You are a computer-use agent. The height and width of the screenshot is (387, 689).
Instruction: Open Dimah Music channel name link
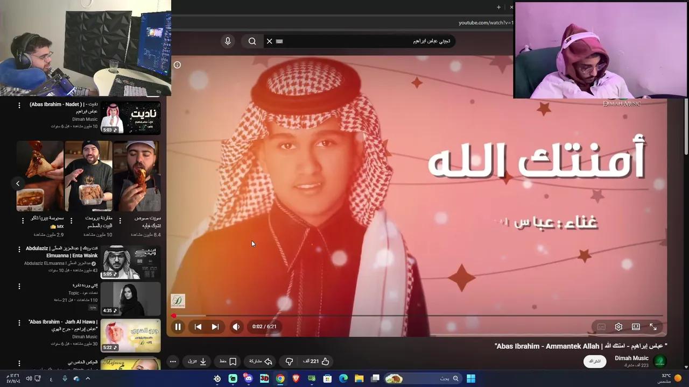tap(631, 358)
